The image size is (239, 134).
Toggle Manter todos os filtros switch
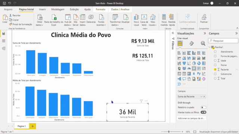(203, 112)
